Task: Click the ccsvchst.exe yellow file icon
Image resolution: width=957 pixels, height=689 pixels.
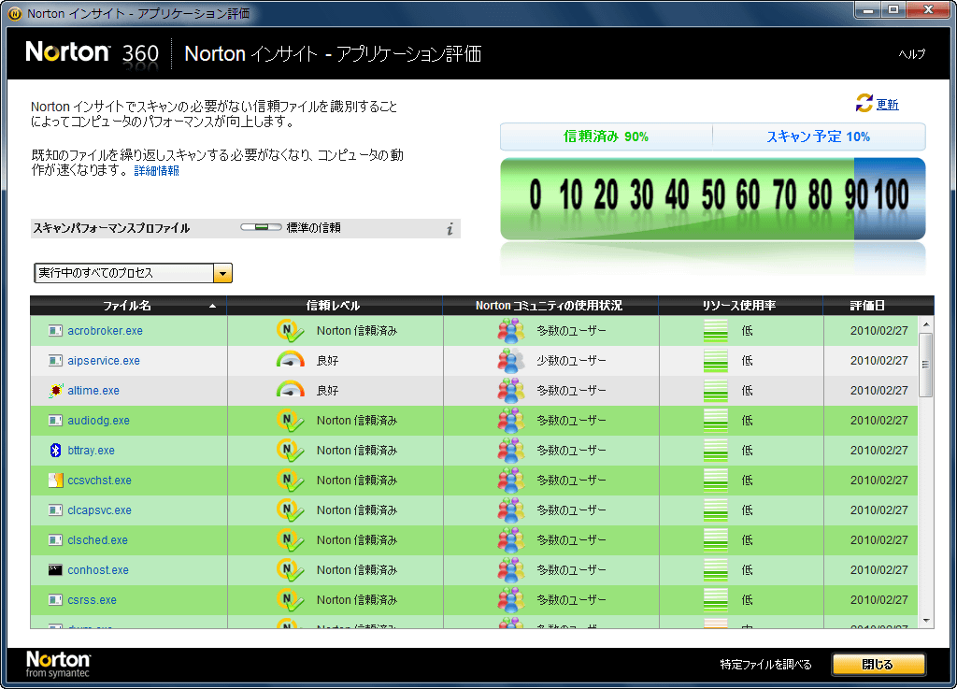Action: tap(55, 481)
